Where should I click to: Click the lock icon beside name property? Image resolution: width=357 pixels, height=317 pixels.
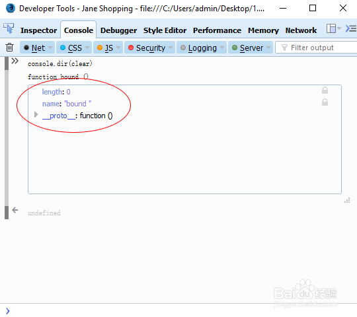point(325,102)
